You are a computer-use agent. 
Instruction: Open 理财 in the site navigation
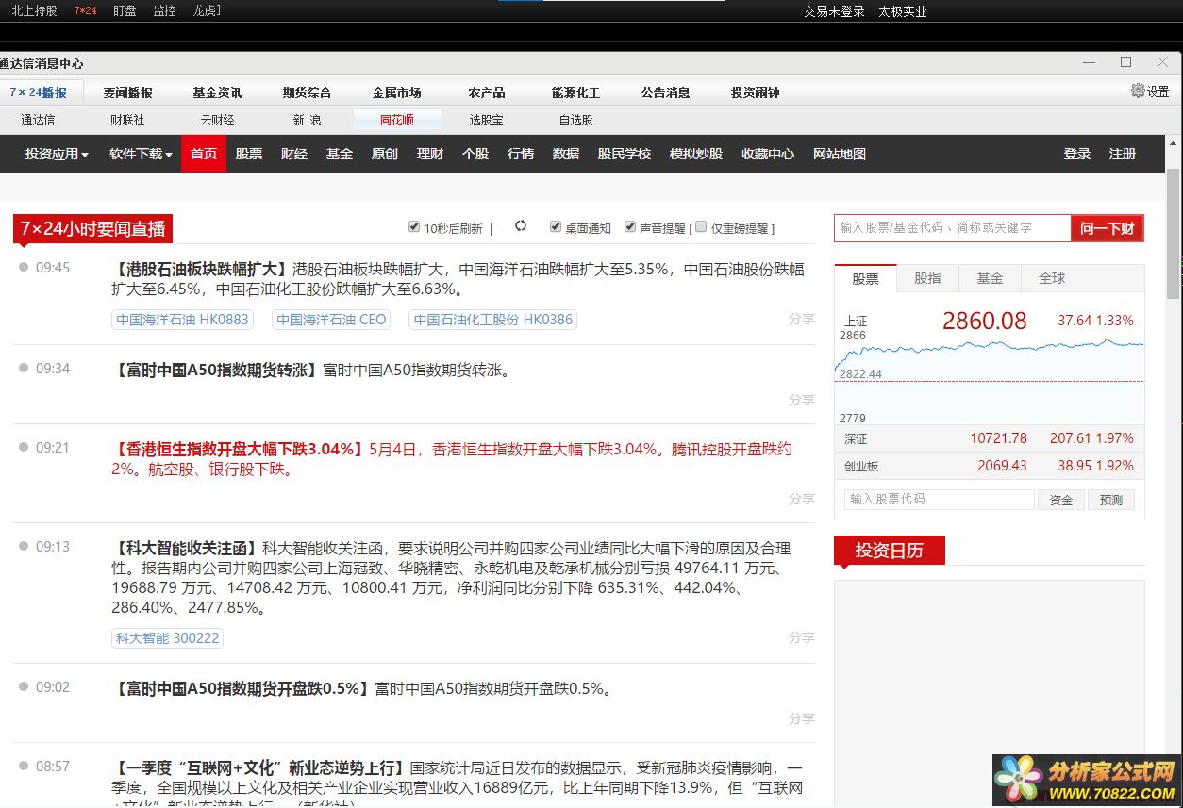pyautogui.click(x=430, y=154)
